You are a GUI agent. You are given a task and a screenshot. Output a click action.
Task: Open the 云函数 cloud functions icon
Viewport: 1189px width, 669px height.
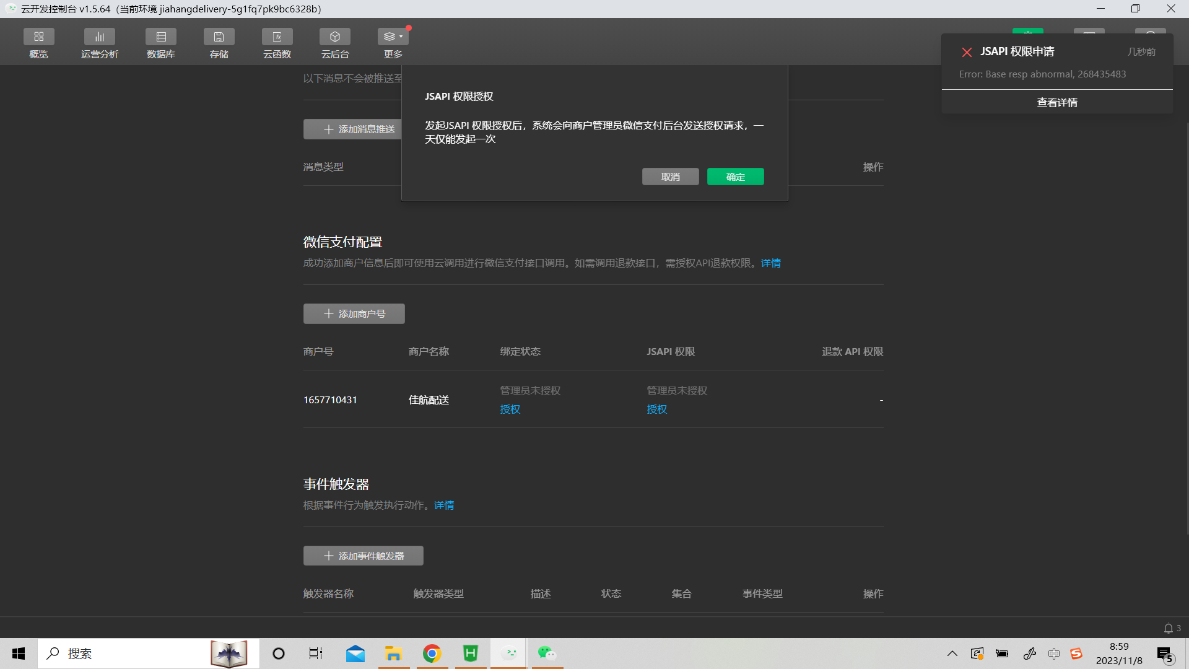tap(277, 37)
